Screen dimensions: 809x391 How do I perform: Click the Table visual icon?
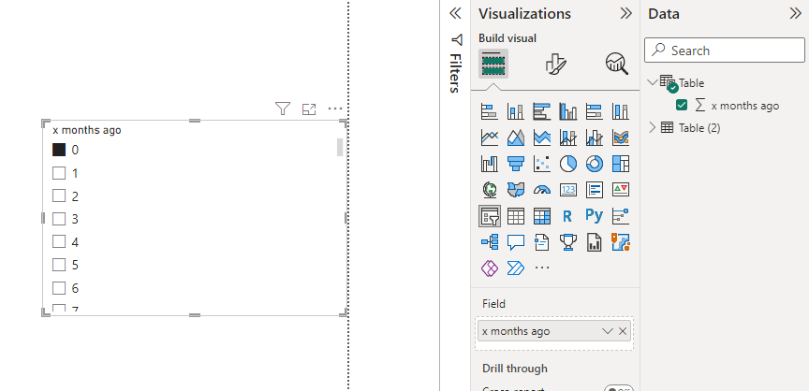(515, 216)
